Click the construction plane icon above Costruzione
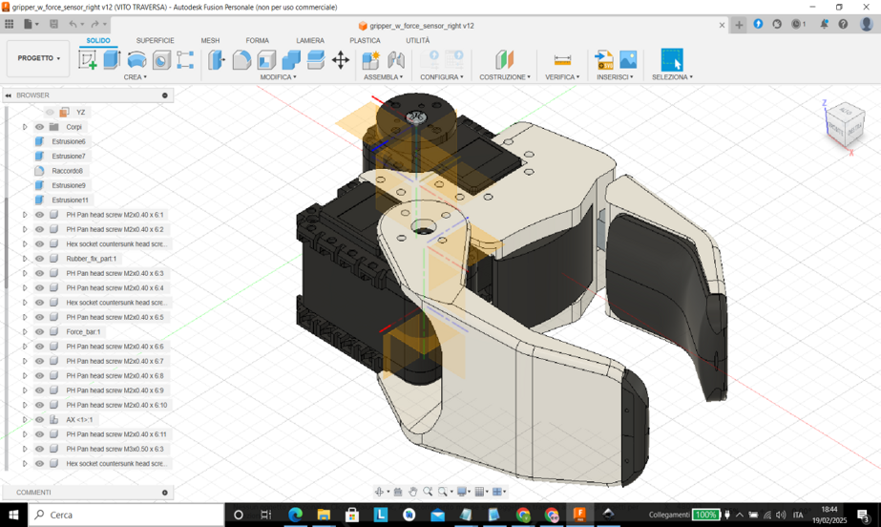 click(x=504, y=60)
